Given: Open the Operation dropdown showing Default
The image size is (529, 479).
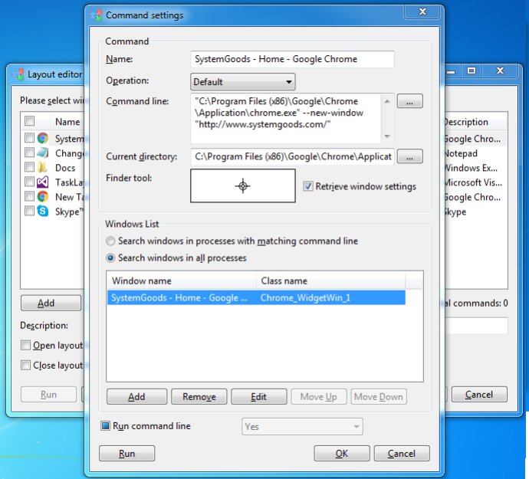Looking at the screenshot, I should [242, 82].
